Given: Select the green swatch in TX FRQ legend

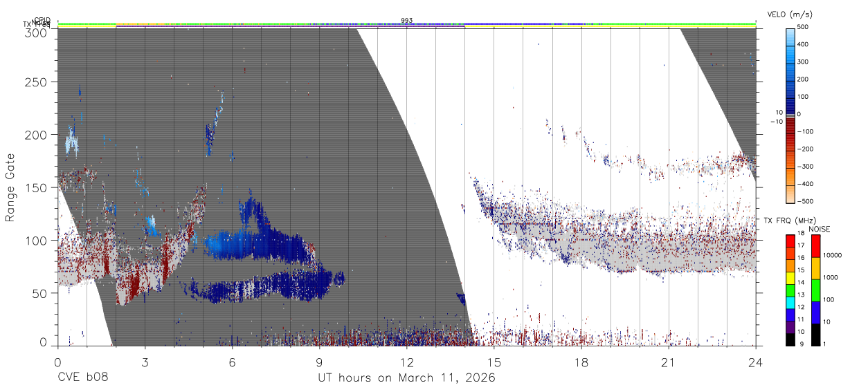Looking at the screenshot, I should coord(790,290).
